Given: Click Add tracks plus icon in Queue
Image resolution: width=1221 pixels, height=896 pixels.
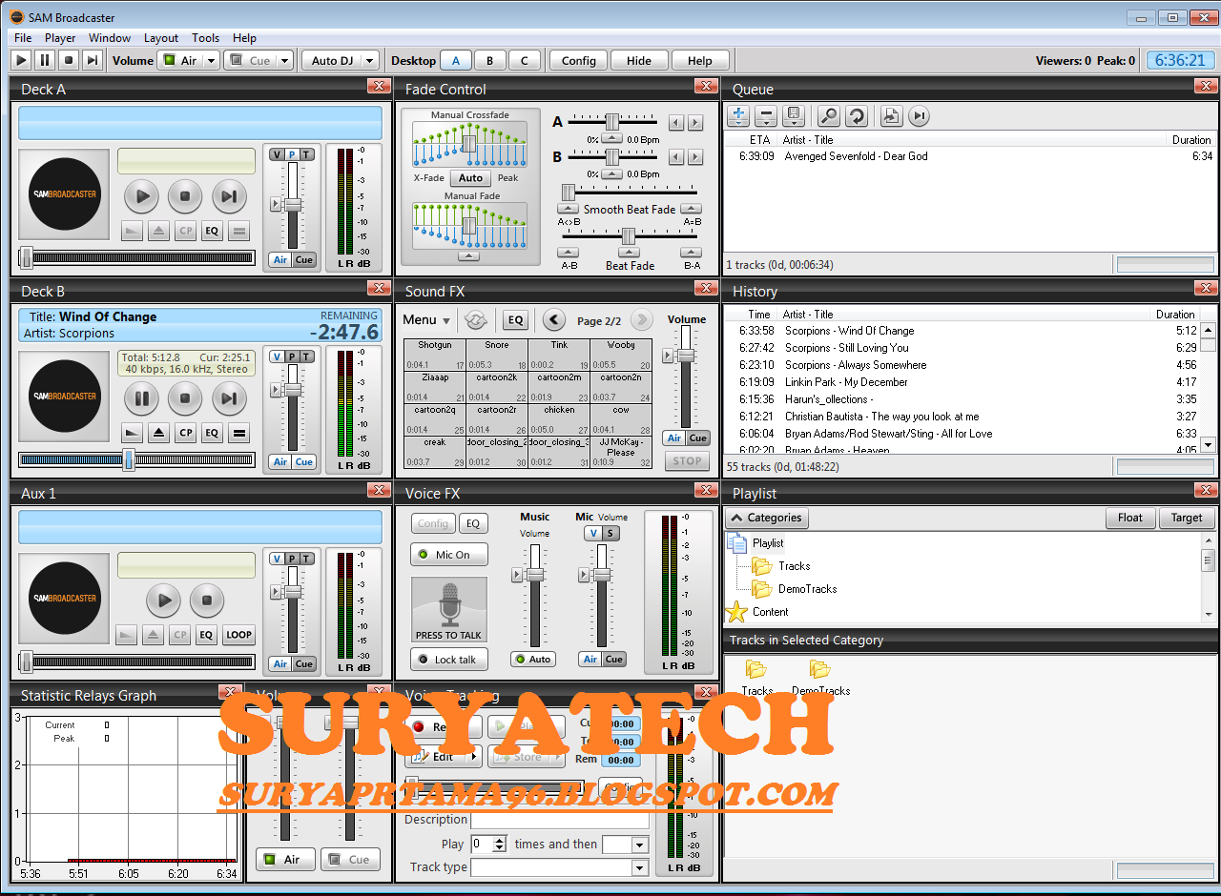Looking at the screenshot, I should (x=738, y=116).
